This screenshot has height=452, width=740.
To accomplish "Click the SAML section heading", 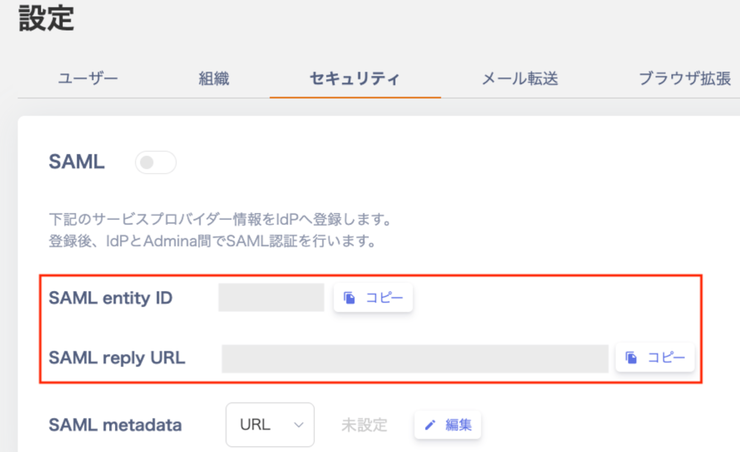I will [77, 161].
